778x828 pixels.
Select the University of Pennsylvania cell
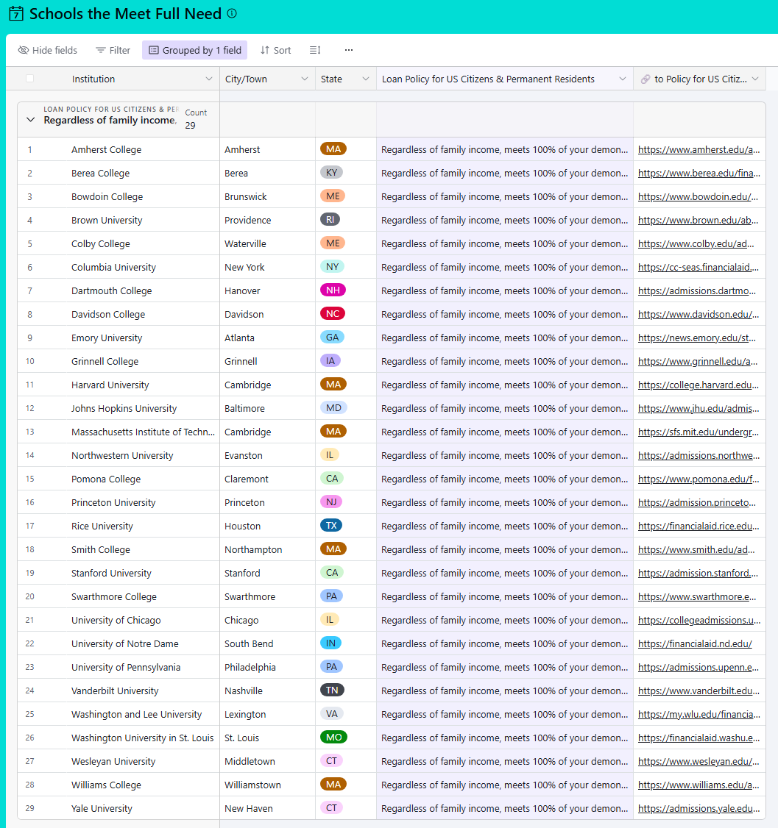point(143,668)
